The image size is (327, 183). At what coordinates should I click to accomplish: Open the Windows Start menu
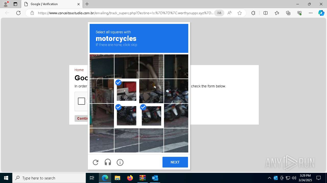click(6, 178)
